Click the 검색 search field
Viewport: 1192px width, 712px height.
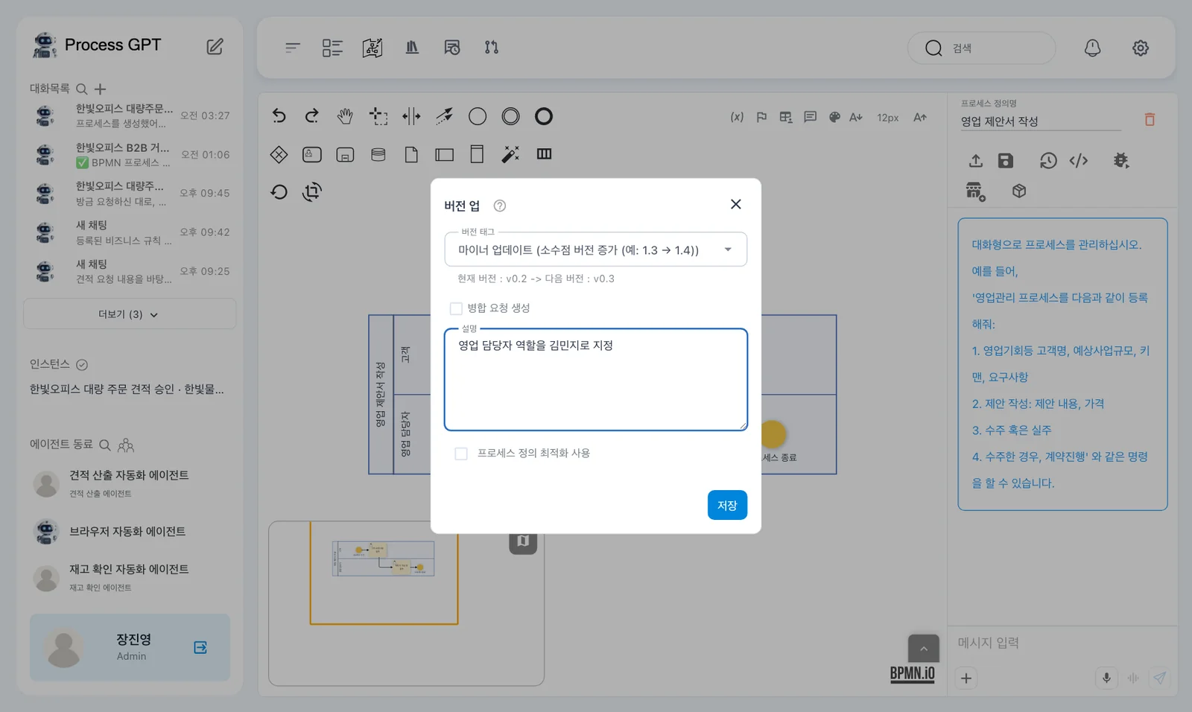(x=981, y=48)
